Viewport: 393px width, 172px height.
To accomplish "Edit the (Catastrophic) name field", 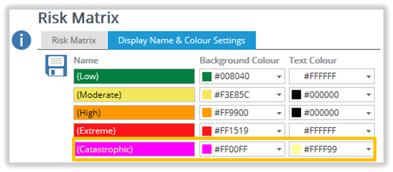I will pyautogui.click(x=134, y=149).
